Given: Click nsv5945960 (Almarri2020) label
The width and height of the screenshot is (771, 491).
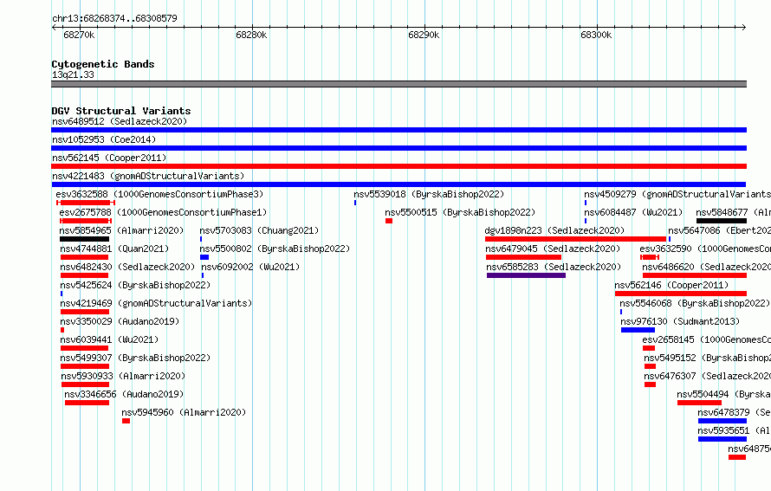Looking at the screenshot, I should (x=184, y=412).
